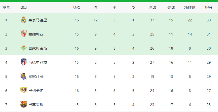Select the 皇家贝蒂斯 team name

pos(38,48)
